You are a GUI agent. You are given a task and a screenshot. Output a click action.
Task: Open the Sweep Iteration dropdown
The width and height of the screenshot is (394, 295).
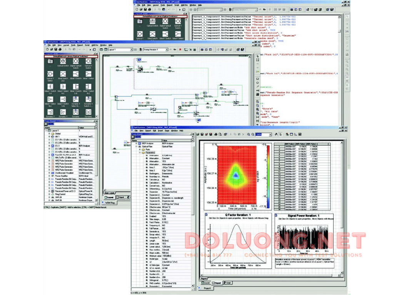coord(167,49)
